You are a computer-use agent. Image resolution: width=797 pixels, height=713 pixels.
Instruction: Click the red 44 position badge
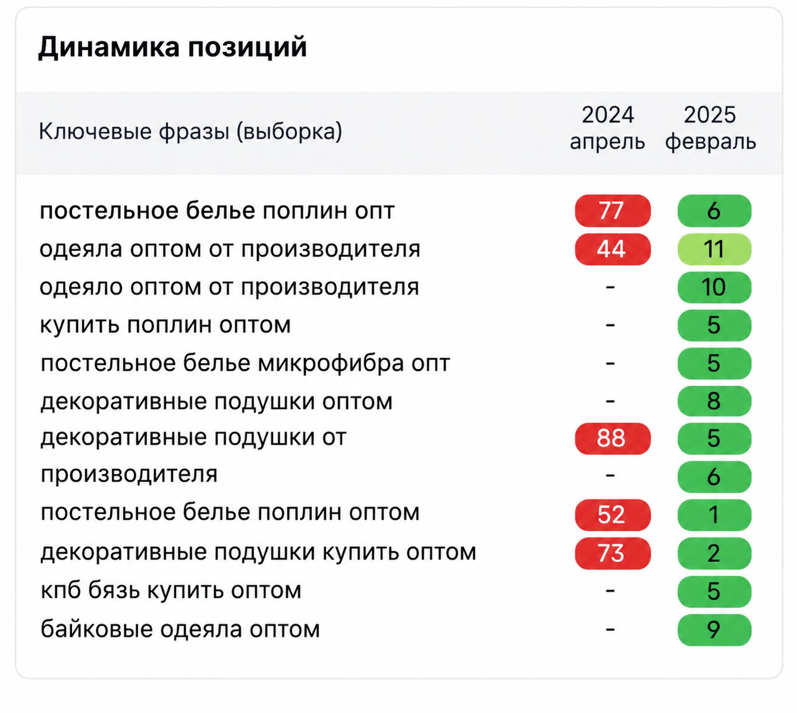point(612,249)
